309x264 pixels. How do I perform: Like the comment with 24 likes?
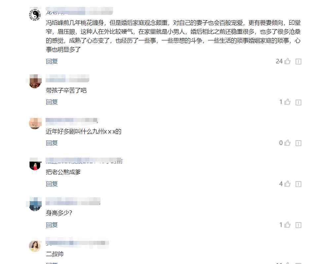coord(287,61)
